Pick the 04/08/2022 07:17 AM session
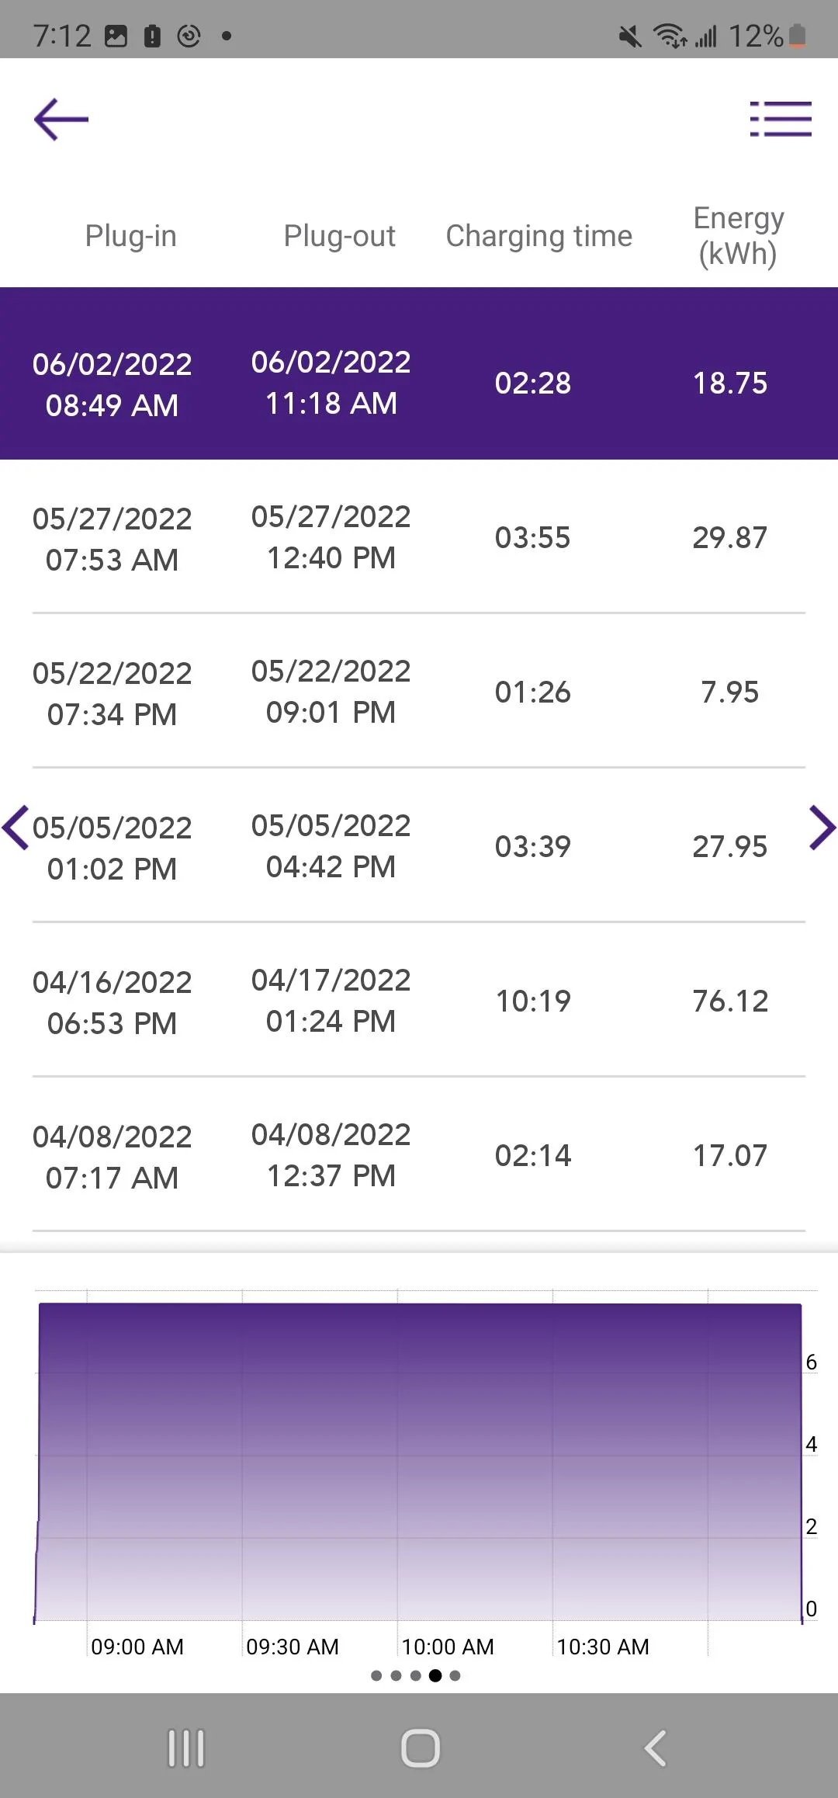The height and width of the screenshot is (1798, 838). 419,1155
